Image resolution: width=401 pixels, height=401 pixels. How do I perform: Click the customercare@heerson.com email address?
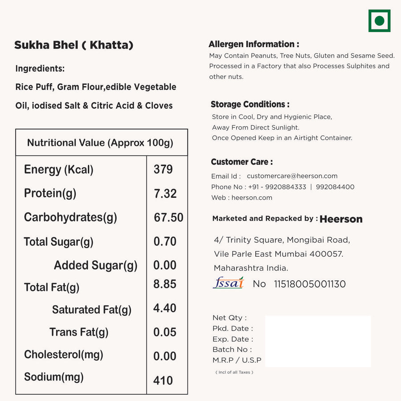[292, 176]
